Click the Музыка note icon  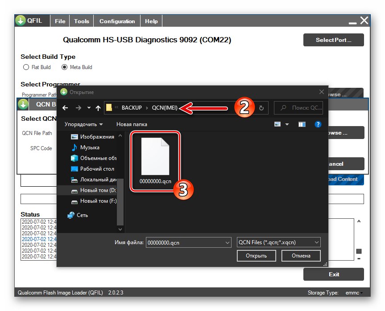(x=74, y=147)
